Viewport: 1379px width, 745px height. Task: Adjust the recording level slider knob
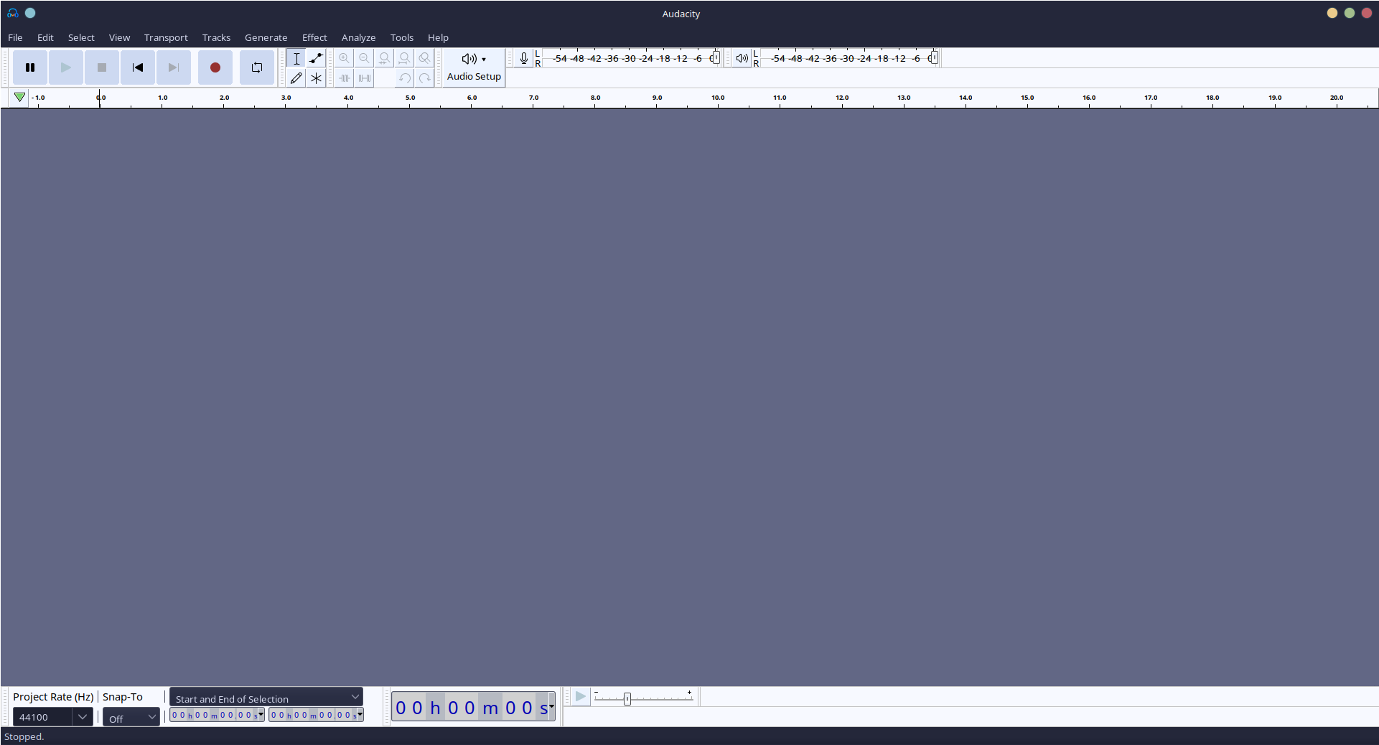715,58
